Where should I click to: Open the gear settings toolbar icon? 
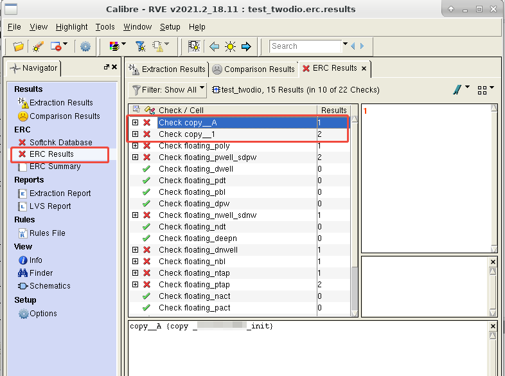tap(85, 46)
